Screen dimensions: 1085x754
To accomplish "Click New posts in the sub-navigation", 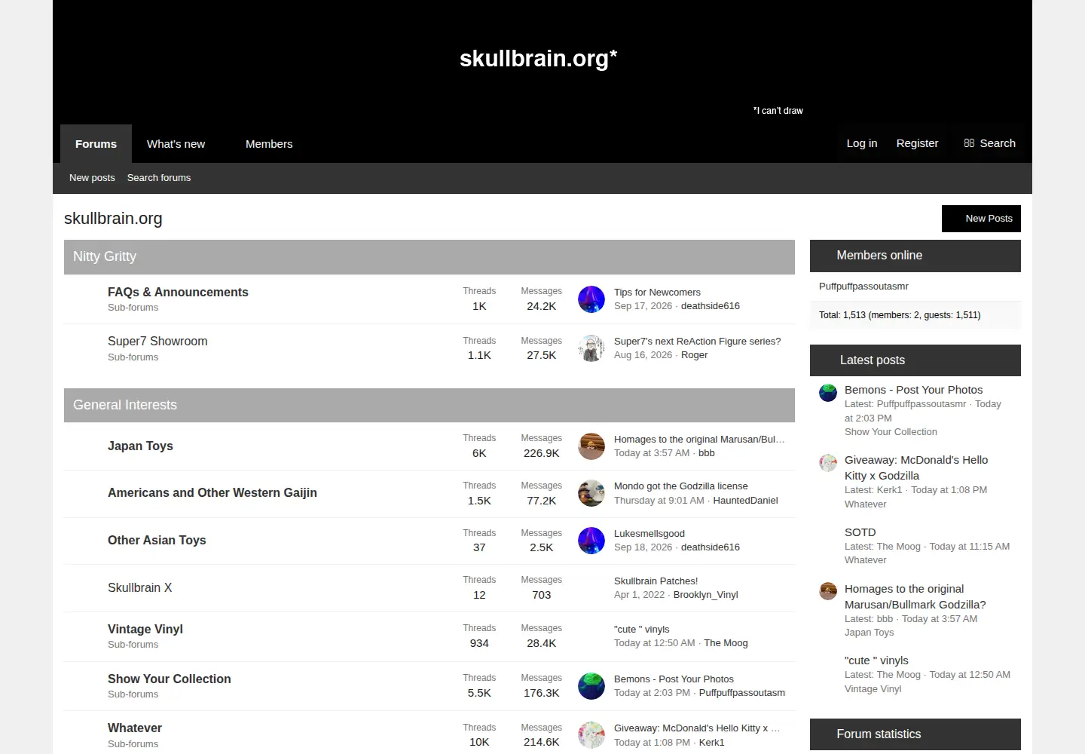I will tap(92, 178).
